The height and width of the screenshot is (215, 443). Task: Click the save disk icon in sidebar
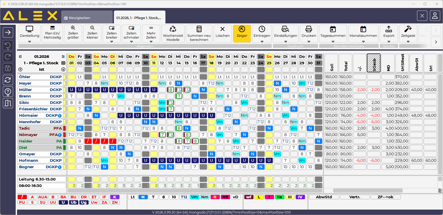(x=8, y=68)
